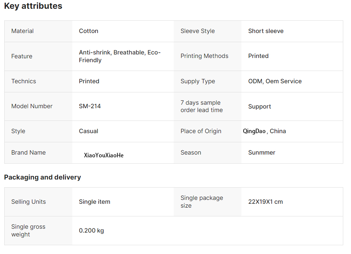
Task: Select the 0.200 kg gross weight value
Action: click(91, 230)
